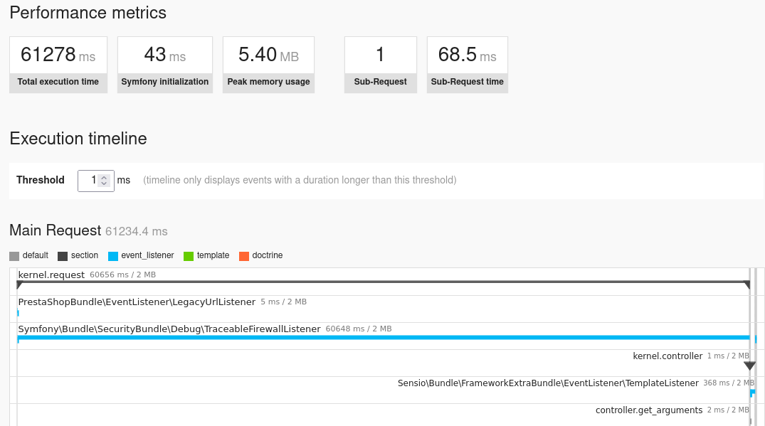Screen dimensions: 765x426
Task: Increase threshold with the stepper up arrow
Action: pyautogui.click(x=104, y=178)
